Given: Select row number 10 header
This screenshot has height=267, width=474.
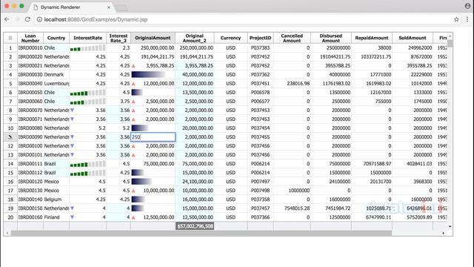Looking at the screenshot, I should [x=10, y=128].
